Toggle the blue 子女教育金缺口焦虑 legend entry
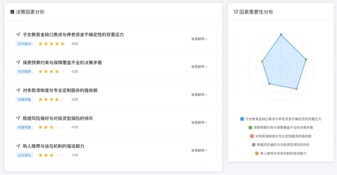Screen dimensions: 337x175 pyautogui.click(x=281, y=119)
